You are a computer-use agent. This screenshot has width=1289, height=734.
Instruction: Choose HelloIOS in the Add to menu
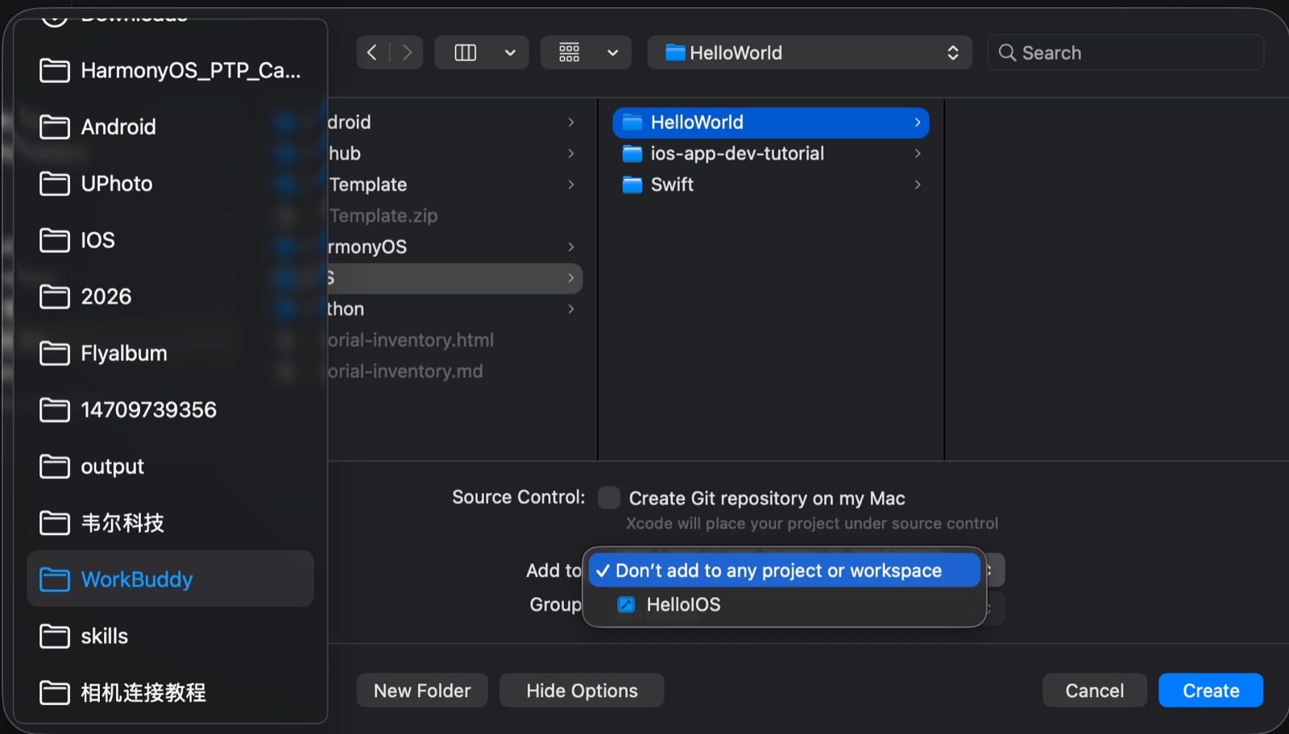pos(785,605)
